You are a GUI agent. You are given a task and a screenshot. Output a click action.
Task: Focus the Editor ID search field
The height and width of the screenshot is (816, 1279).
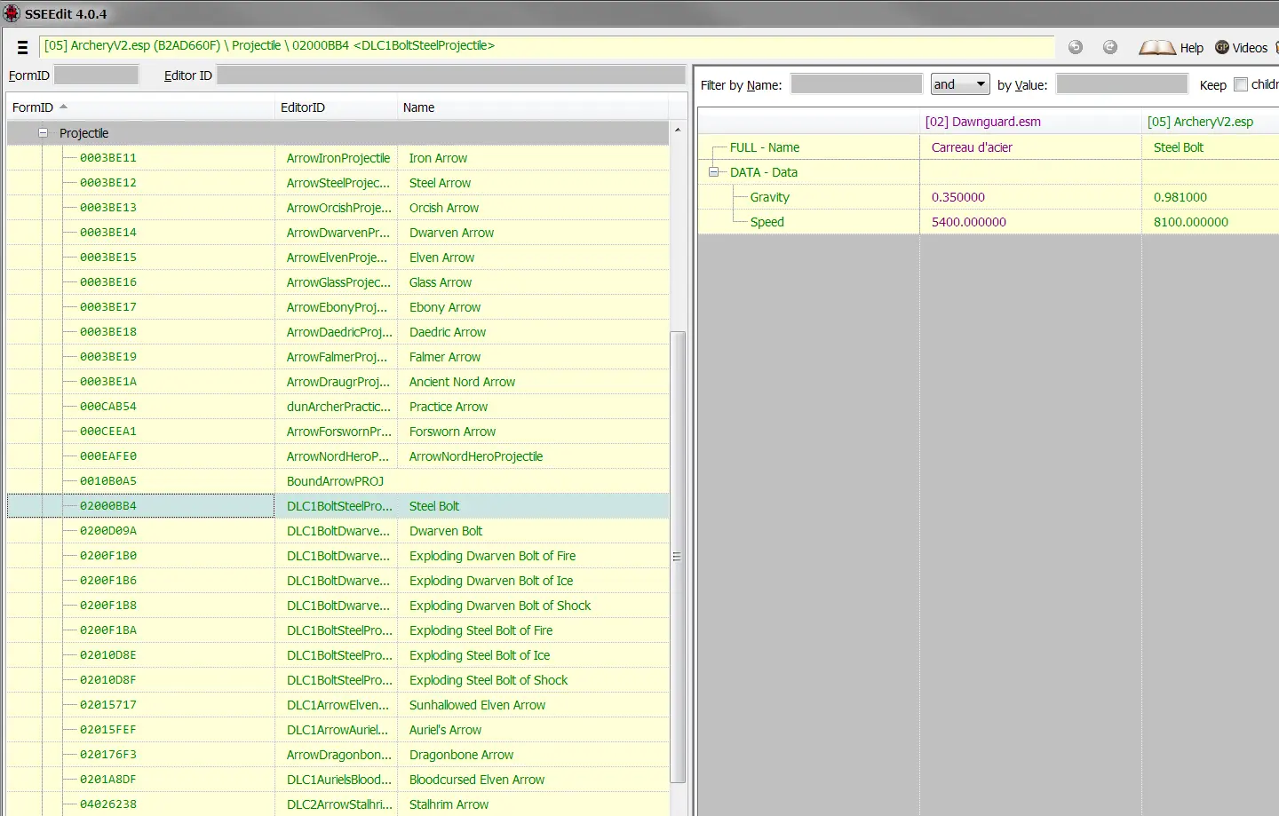click(451, 75)
